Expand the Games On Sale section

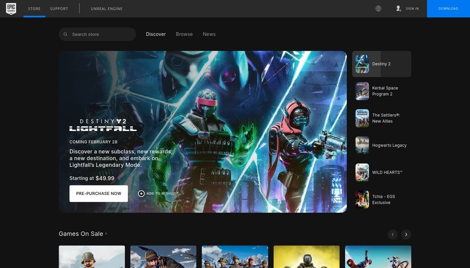pos(83,234)
